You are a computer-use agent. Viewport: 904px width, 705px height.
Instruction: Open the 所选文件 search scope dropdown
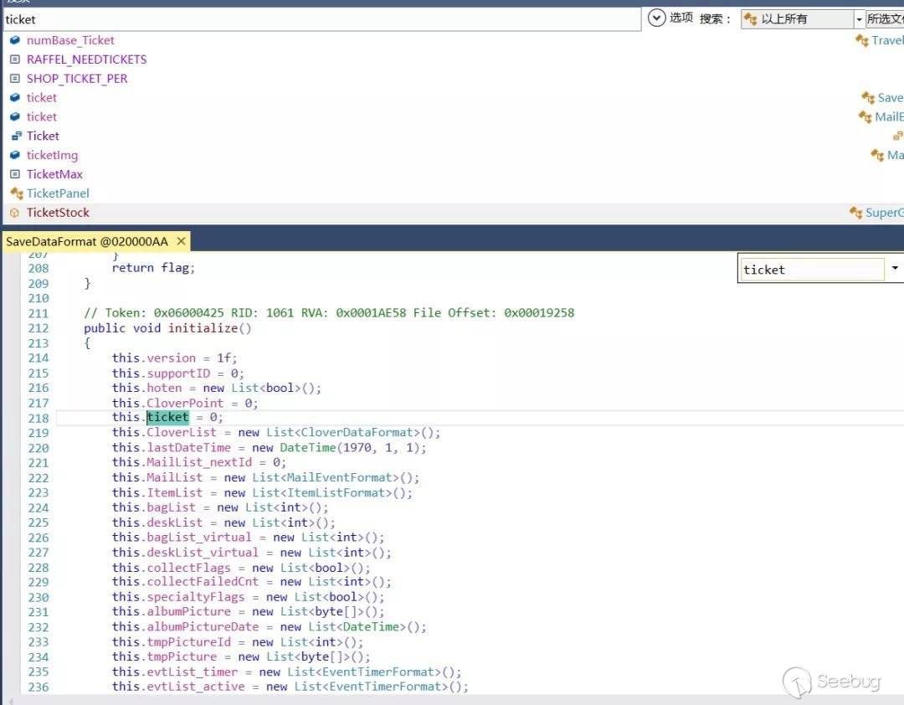pyautogui.click(x=885, y=19)
